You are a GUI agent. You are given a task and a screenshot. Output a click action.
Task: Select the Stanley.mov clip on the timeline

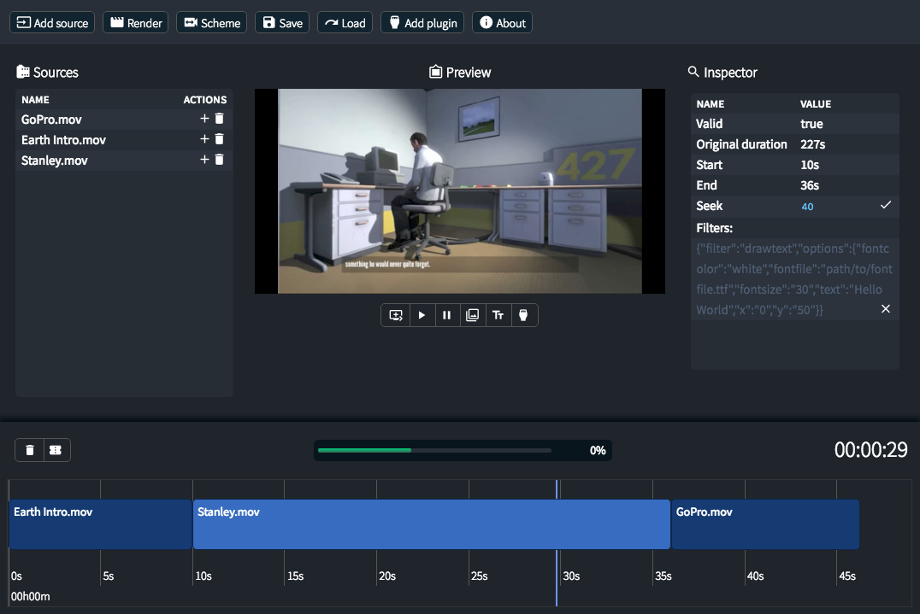[x=432, y=524]
